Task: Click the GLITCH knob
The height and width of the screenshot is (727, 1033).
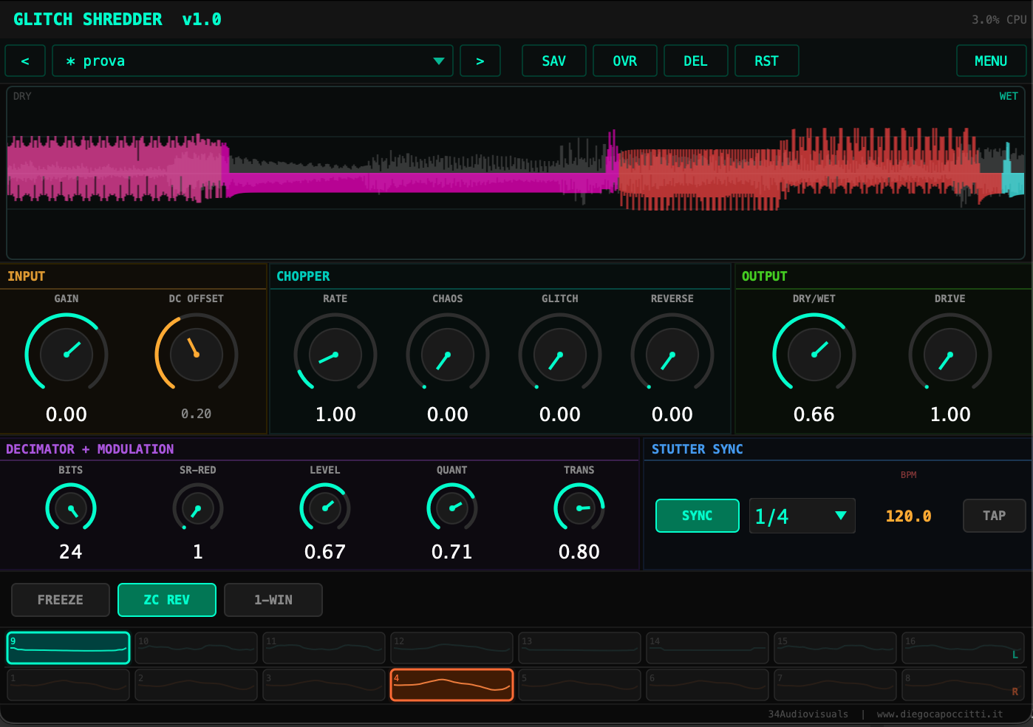Action: (x=559, y=354)
